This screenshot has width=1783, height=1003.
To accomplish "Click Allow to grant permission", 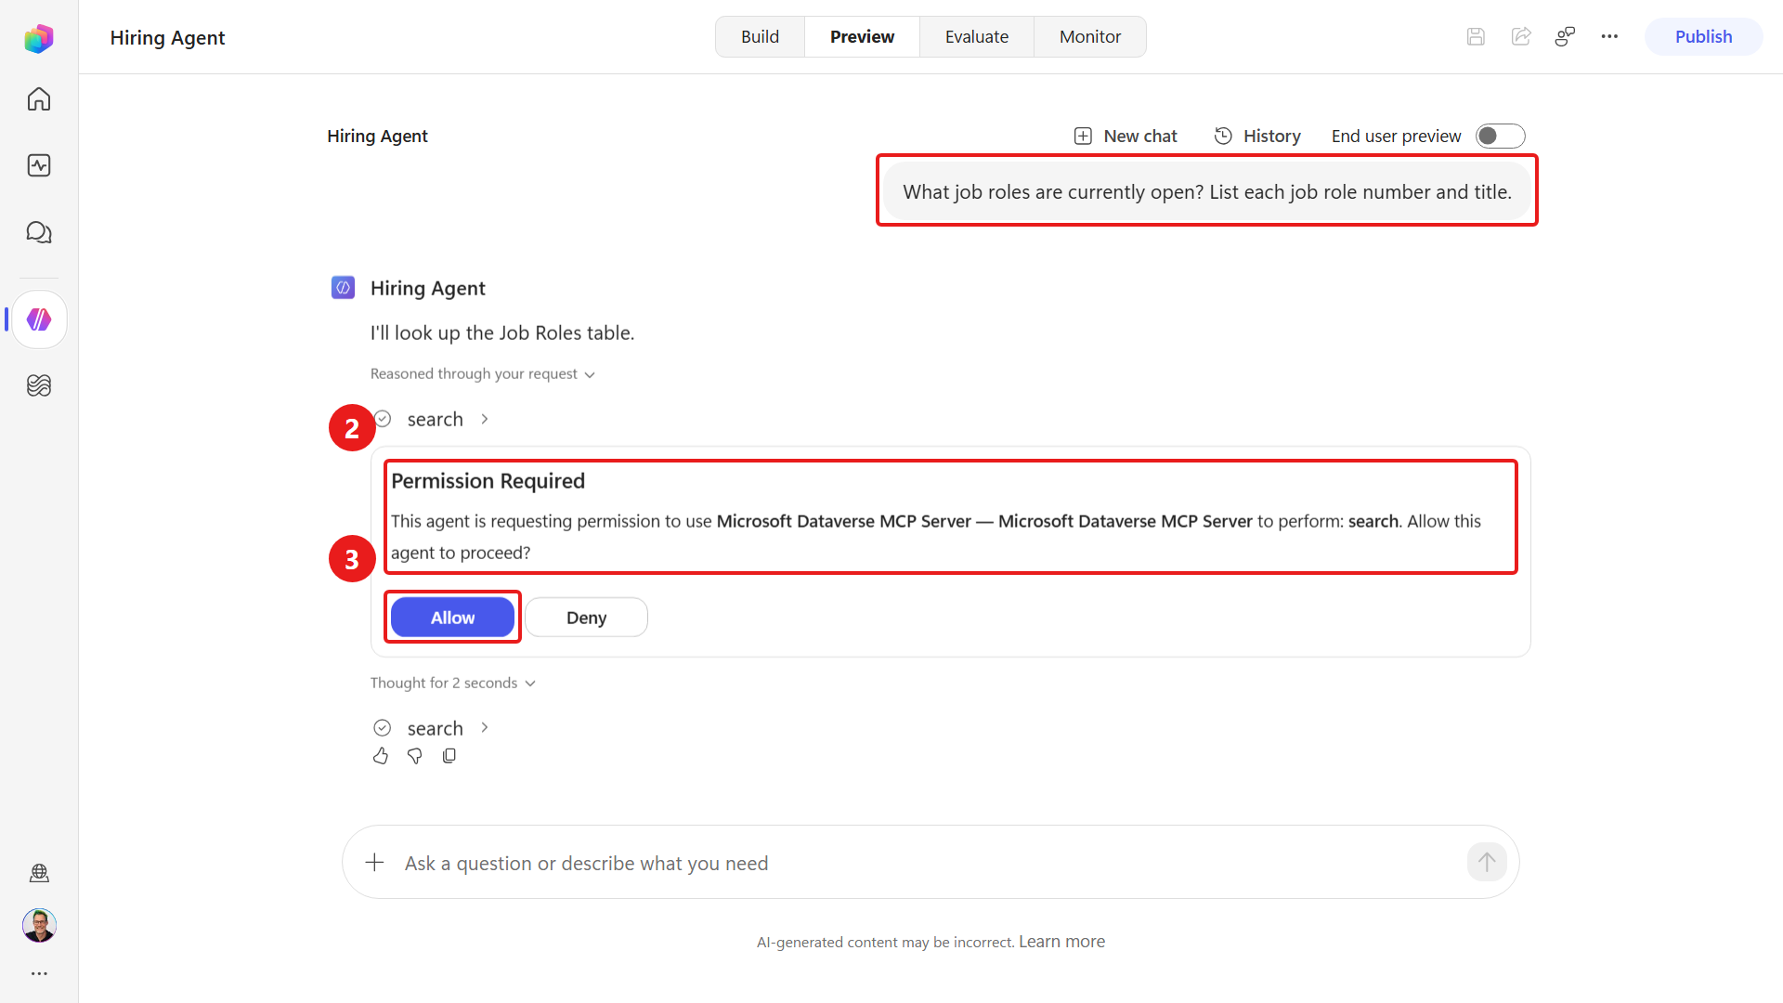I will [x=452, y=618].
